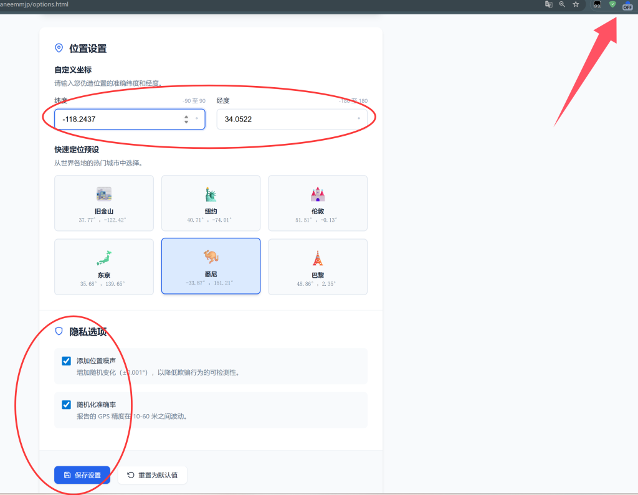Click the Eiffel Tower icon for 巴黎
Screen dimensions: 638x495
pos(317,257)
